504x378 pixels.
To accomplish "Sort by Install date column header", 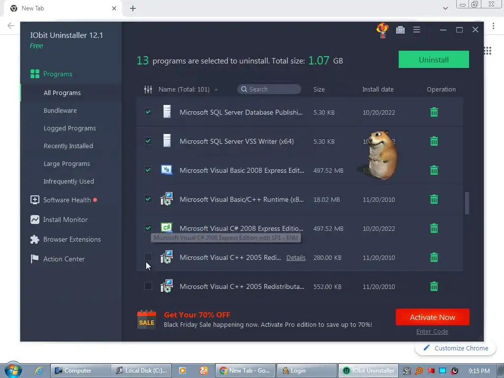I will pyautogui.click(x=378, y=90).
